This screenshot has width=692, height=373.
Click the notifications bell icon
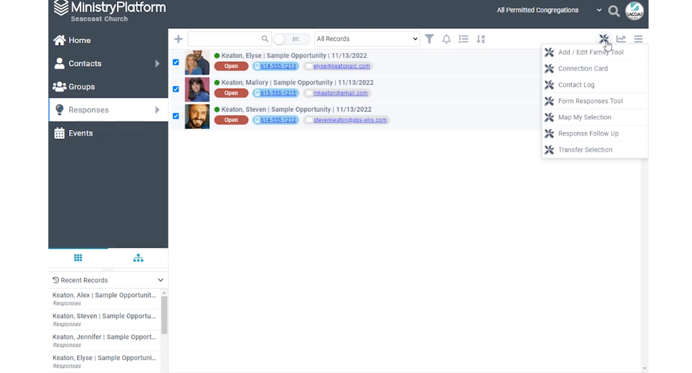(x=446, y=39)
